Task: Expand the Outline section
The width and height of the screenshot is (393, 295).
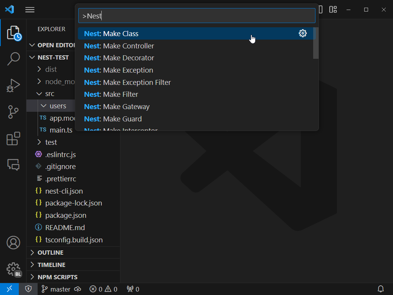Action: (x=73, y=253)
